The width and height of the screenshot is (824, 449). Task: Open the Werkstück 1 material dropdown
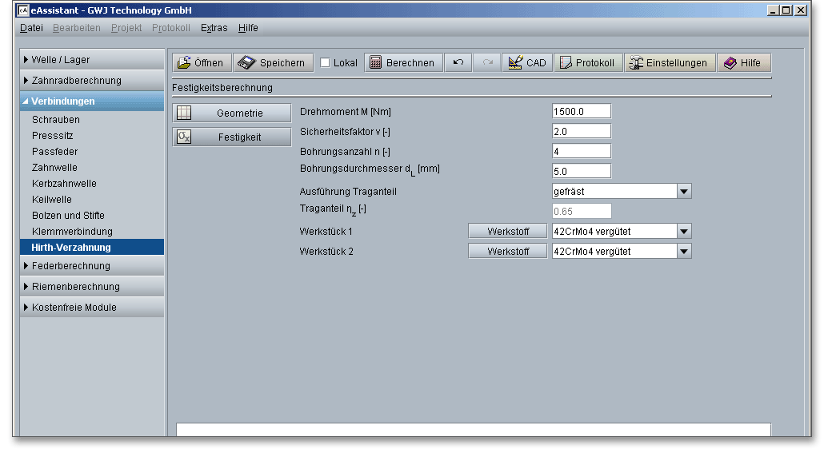point(684,232)
